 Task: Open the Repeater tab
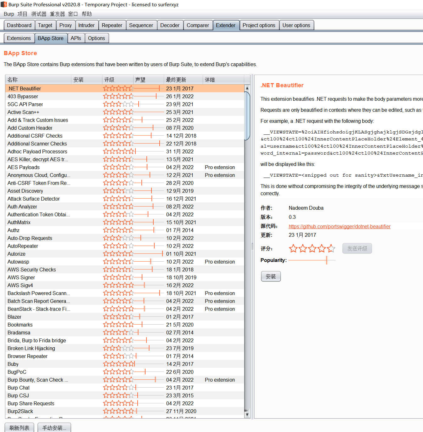[112, 25]
